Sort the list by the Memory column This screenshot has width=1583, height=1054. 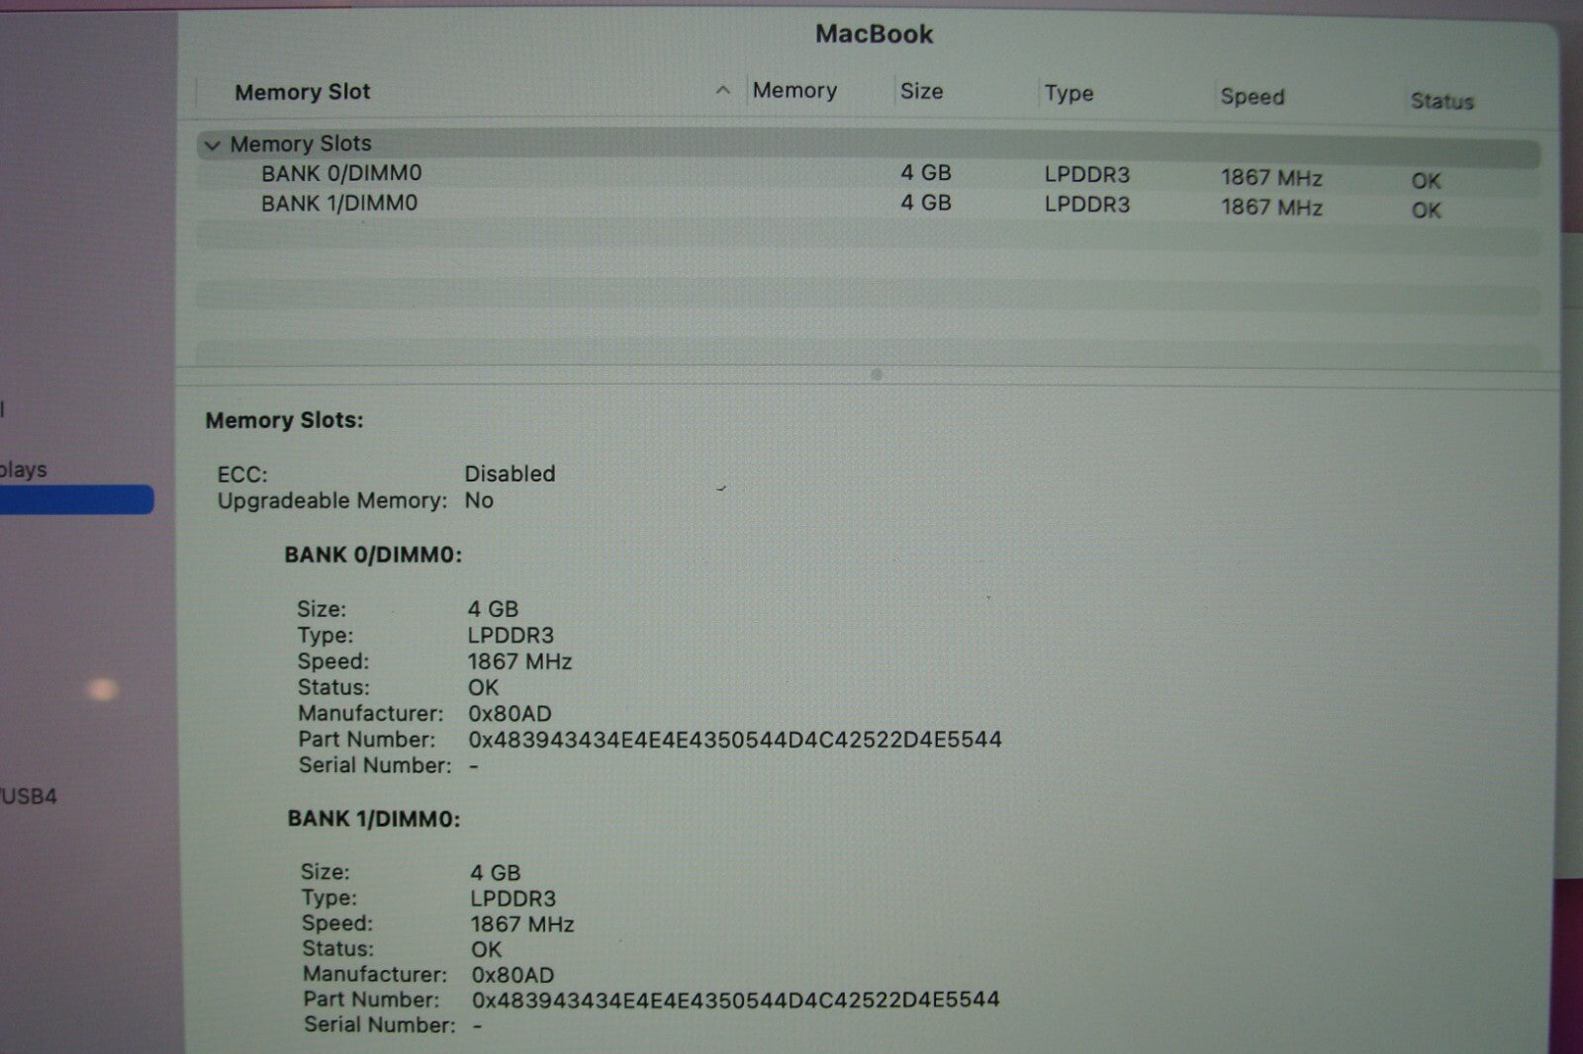[795, 89]
